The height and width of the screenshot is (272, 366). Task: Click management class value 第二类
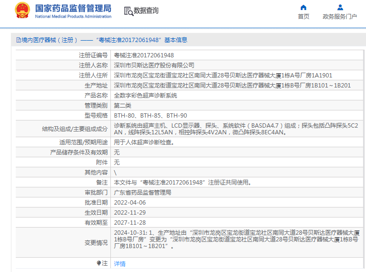pos(122,106)
